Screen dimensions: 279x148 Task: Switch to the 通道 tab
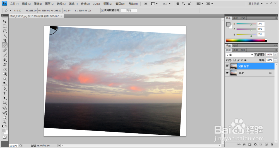[235, 50]
